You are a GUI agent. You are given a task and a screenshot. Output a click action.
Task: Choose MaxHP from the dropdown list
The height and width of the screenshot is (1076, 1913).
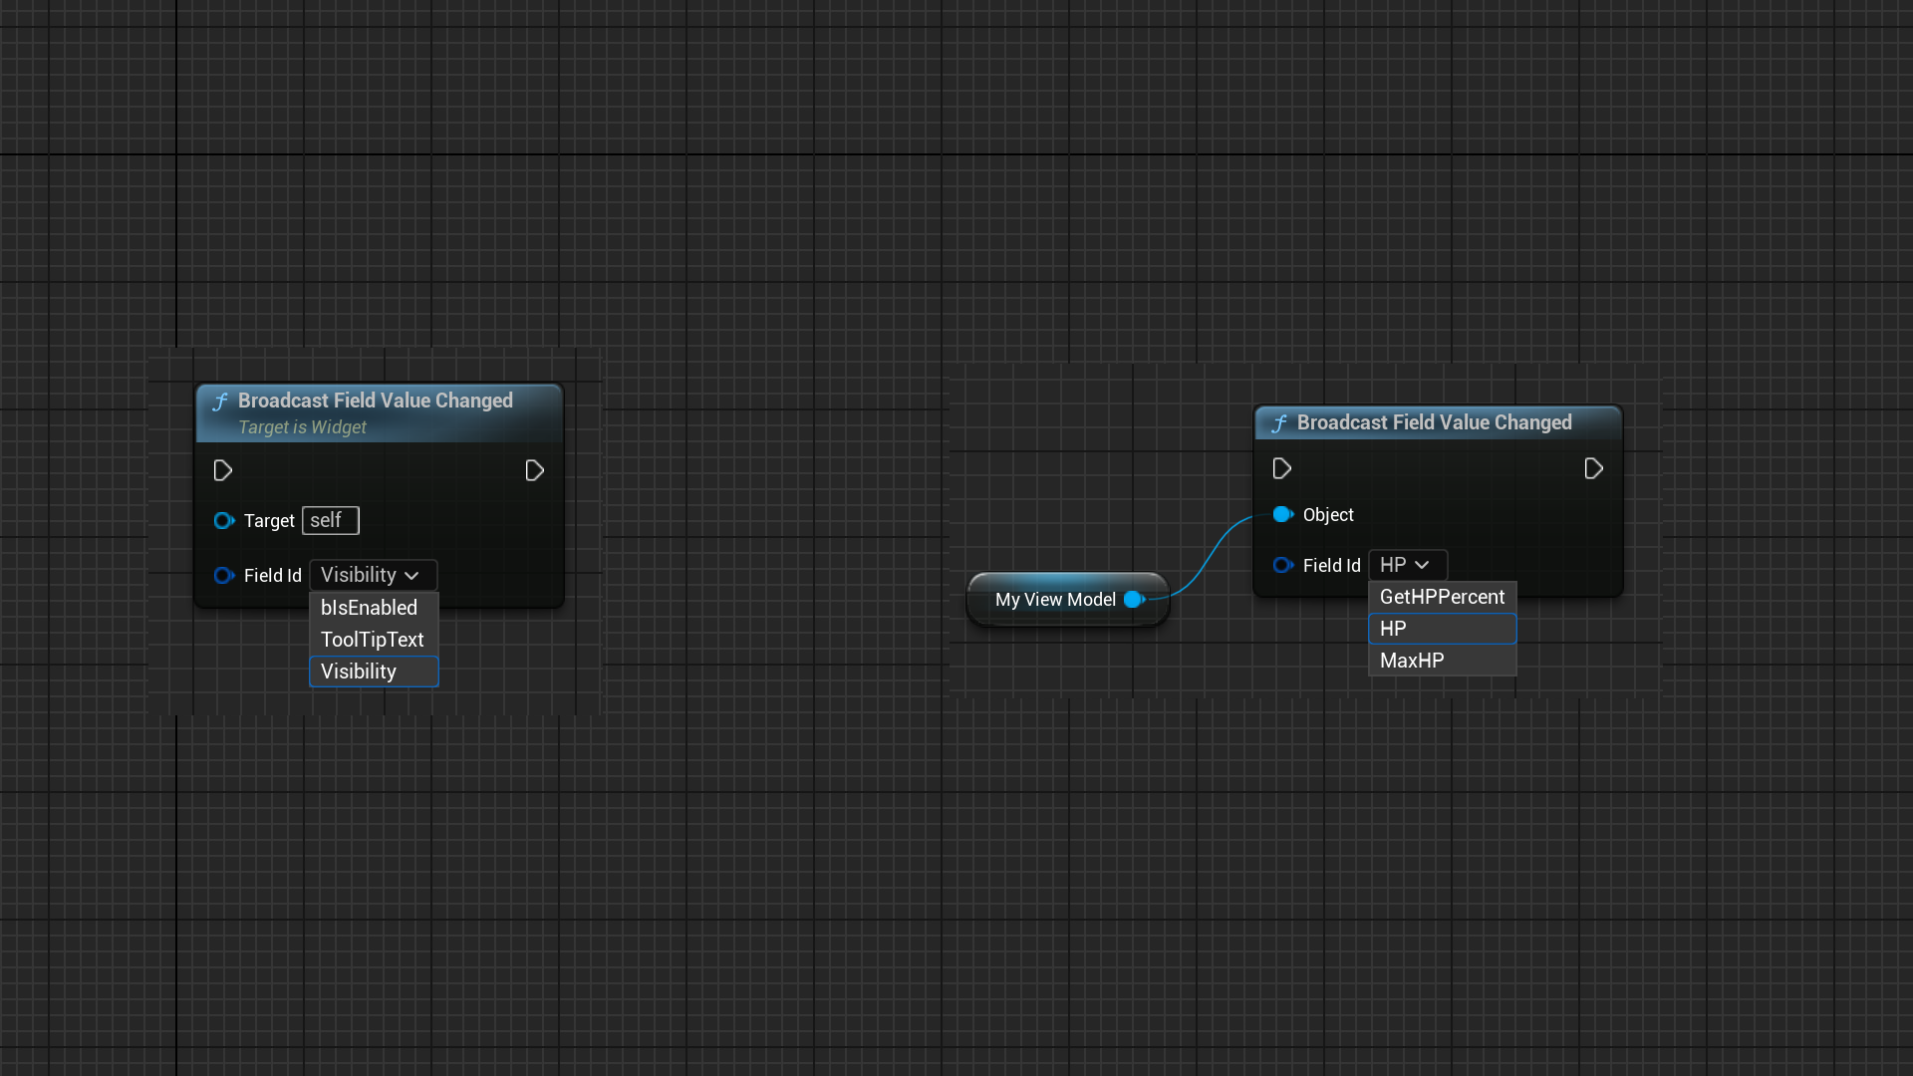1442,661
